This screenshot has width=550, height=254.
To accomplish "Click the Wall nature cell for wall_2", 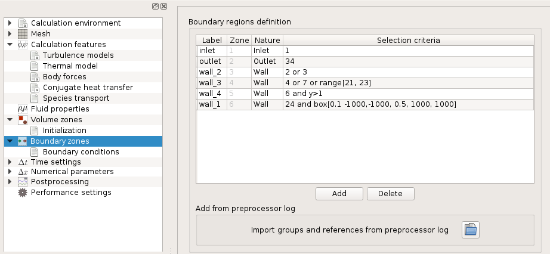I will [x=267, y=72].
